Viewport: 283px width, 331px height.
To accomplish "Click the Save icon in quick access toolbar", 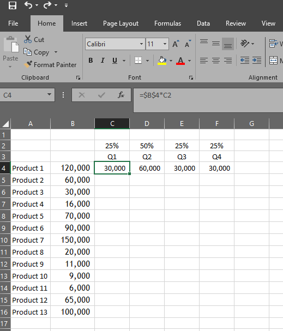I will point(12,5).
